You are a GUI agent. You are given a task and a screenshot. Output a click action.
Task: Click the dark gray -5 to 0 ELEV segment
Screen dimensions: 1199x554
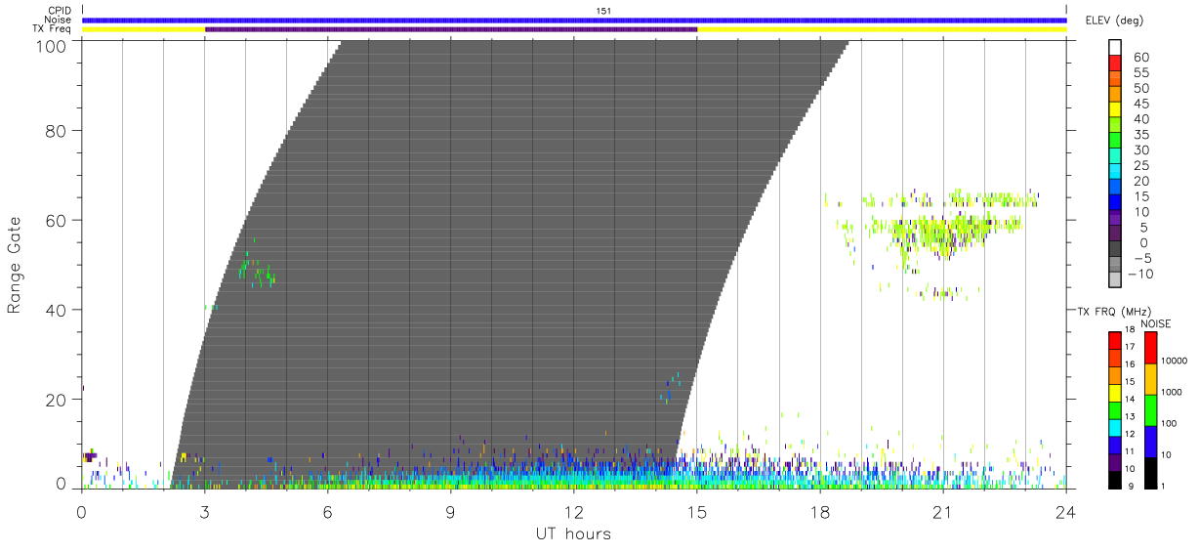coord(1115,250)
